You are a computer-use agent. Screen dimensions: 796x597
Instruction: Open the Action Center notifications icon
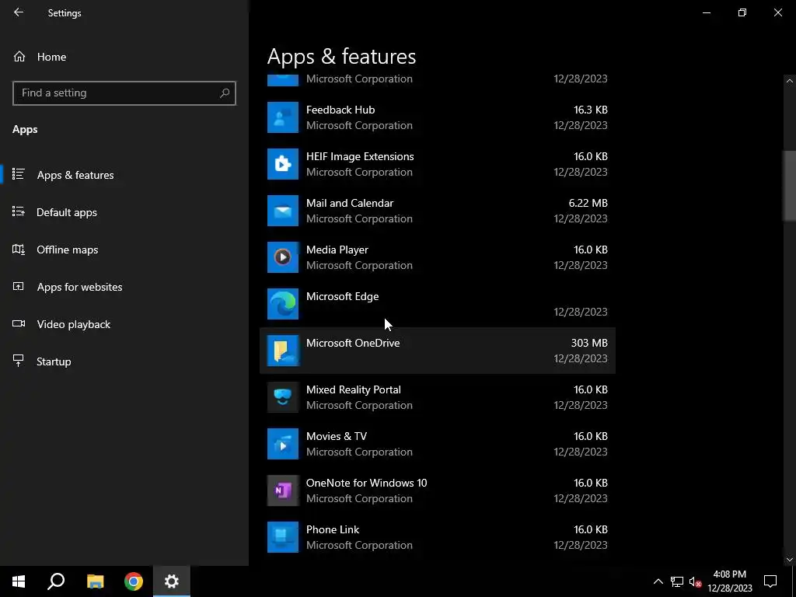[770, 581]
